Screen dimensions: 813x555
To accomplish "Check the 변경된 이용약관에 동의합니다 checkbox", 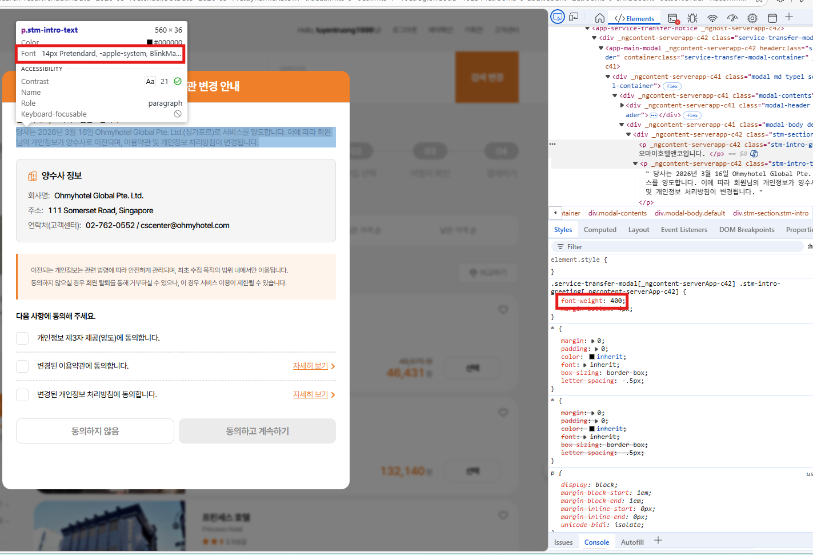I will (22, 366).
